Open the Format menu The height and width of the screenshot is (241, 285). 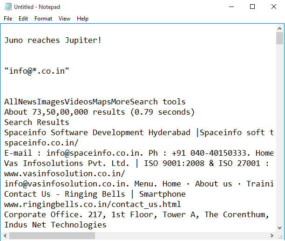[x=43, y=19]
